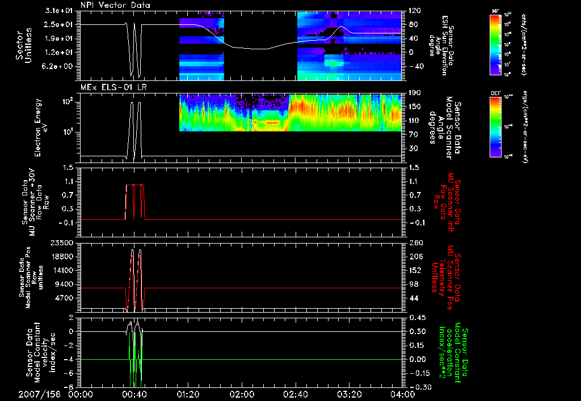The height and width of the screenshot is (401, 581).
Task: Click the "ESH Sun Elevation Angle" axis label
Action: pos(441,45)
